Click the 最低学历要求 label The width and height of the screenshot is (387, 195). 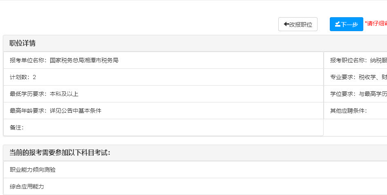[x=28, y=94]
